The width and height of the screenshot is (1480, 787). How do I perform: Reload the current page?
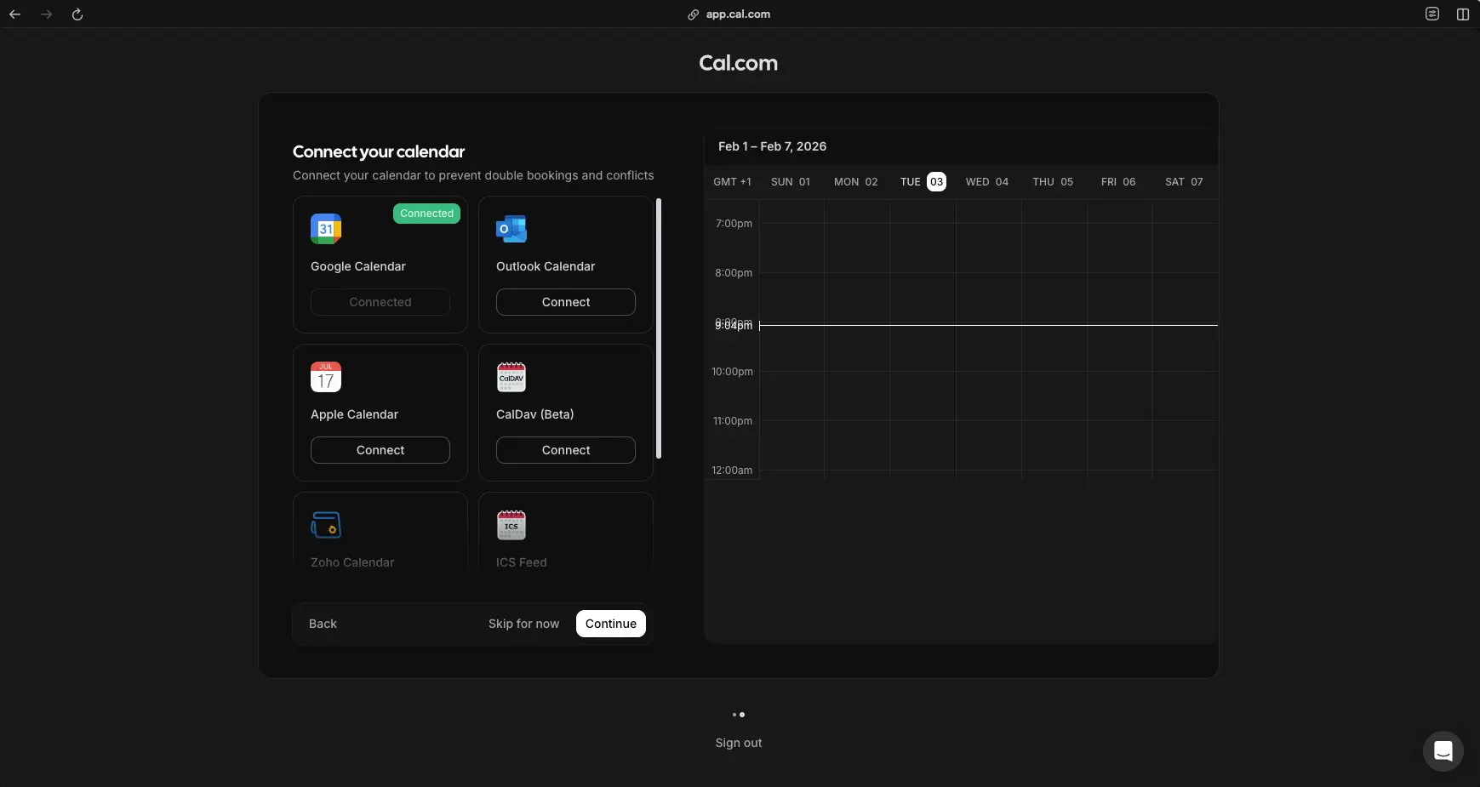coord(77,14)
